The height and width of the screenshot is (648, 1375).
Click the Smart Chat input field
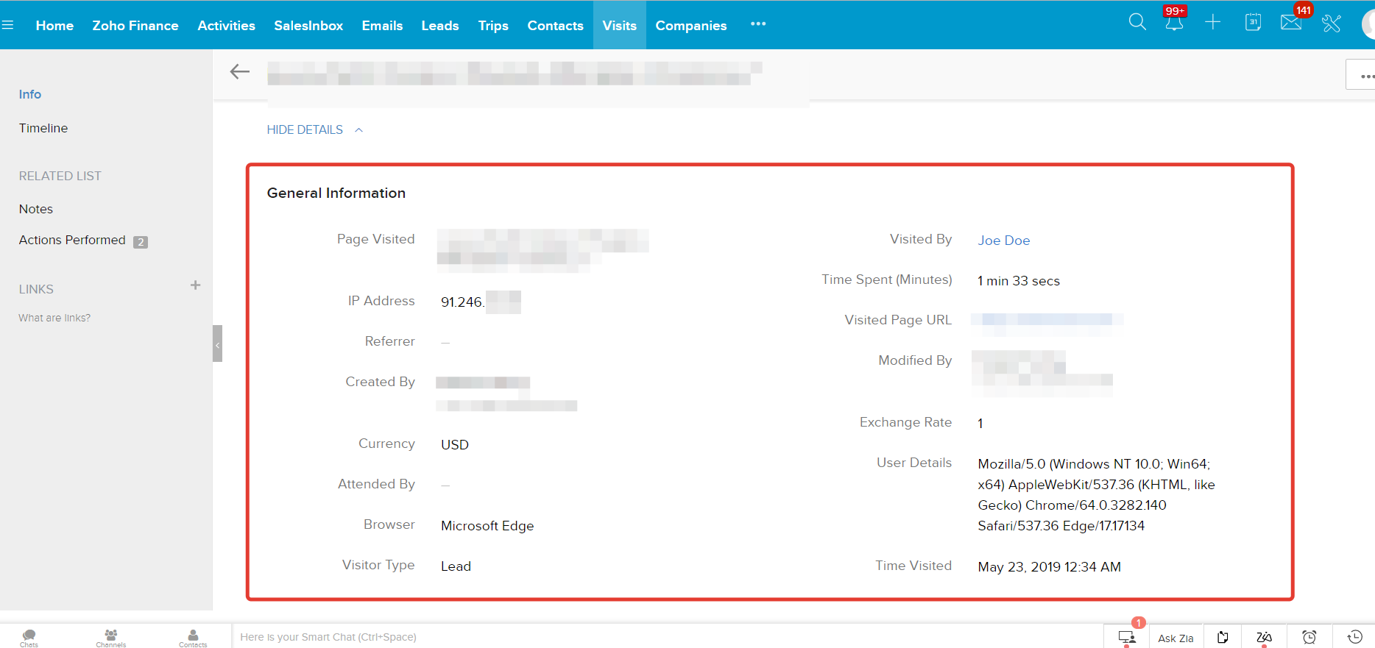pyautogui.click(x=666, y=637)
